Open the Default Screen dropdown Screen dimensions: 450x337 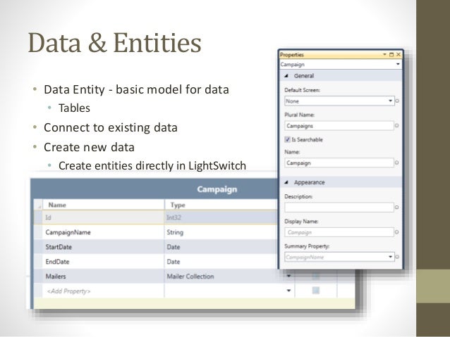click(x=390, y=101)
